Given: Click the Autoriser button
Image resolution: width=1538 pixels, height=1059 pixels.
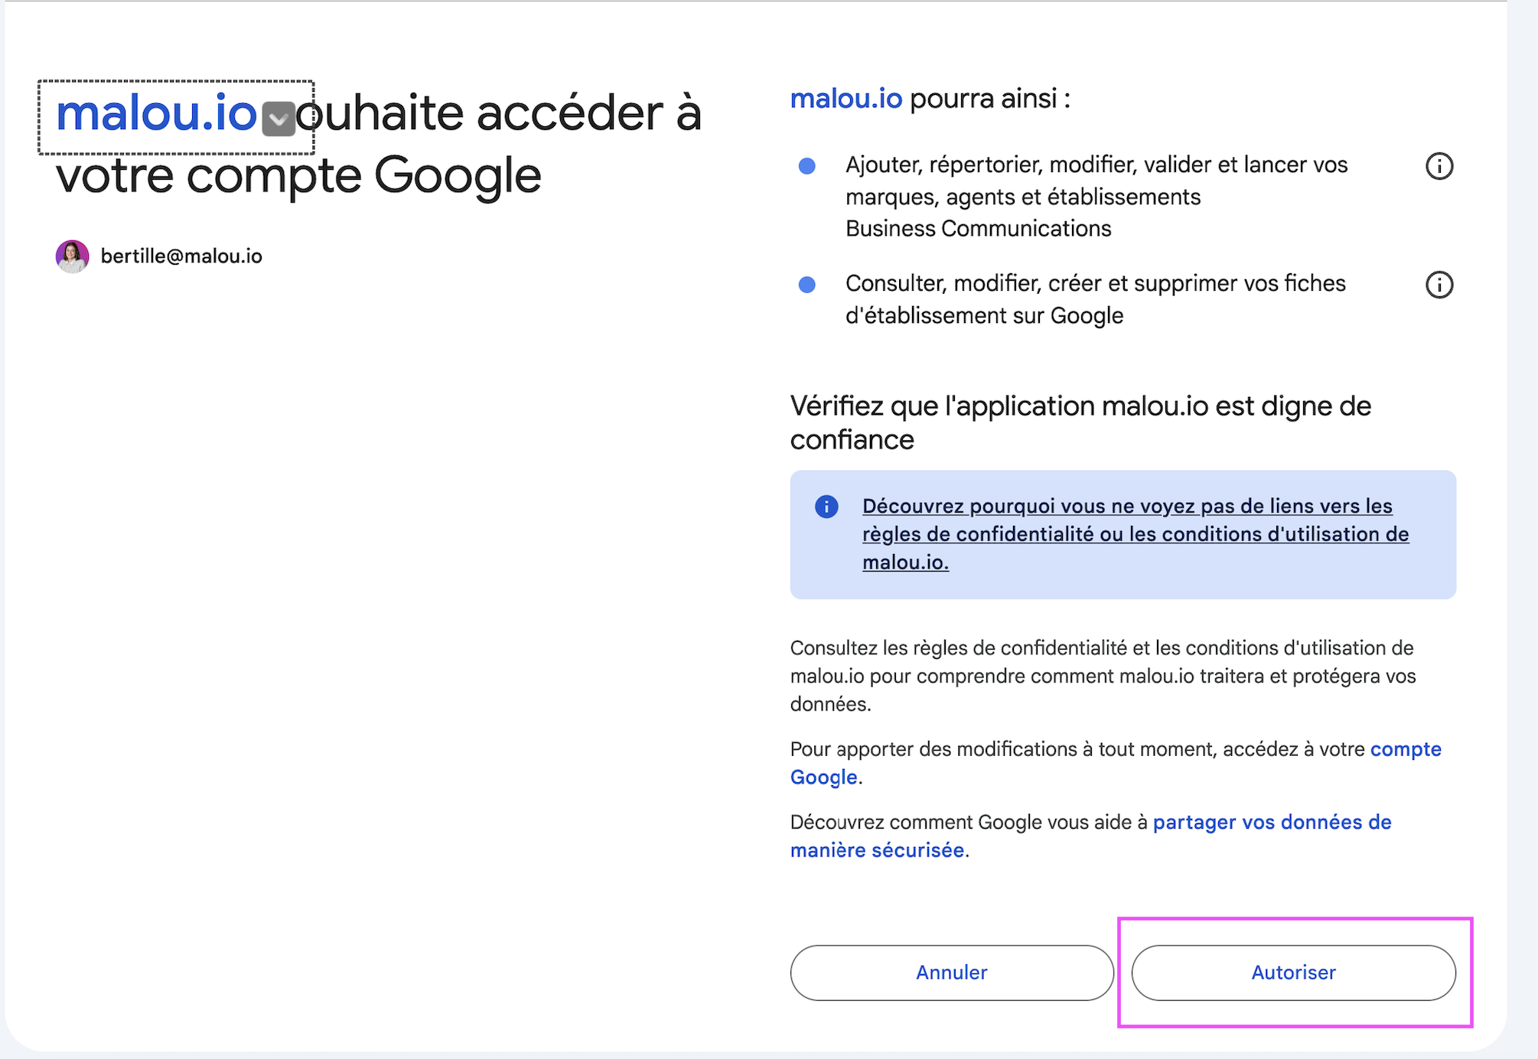Looking at the screenshot, I should coord(1293,973).
